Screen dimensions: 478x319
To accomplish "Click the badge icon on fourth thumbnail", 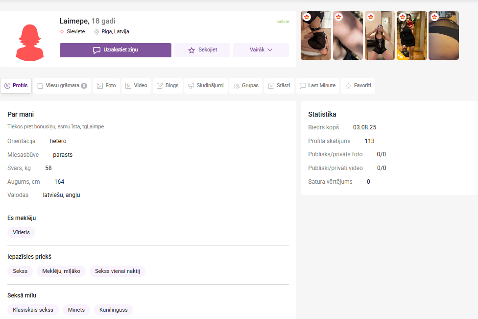I will [x=403, y=17].
